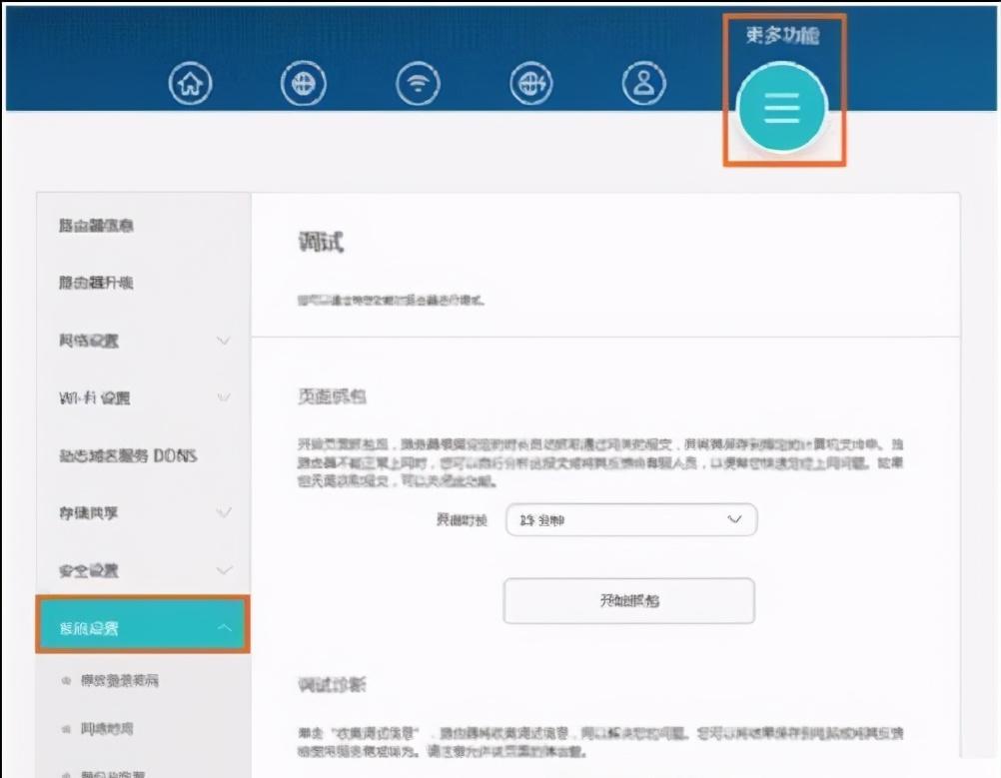Click the highlighted More Functions hamburger icon

tap(783, 107)
